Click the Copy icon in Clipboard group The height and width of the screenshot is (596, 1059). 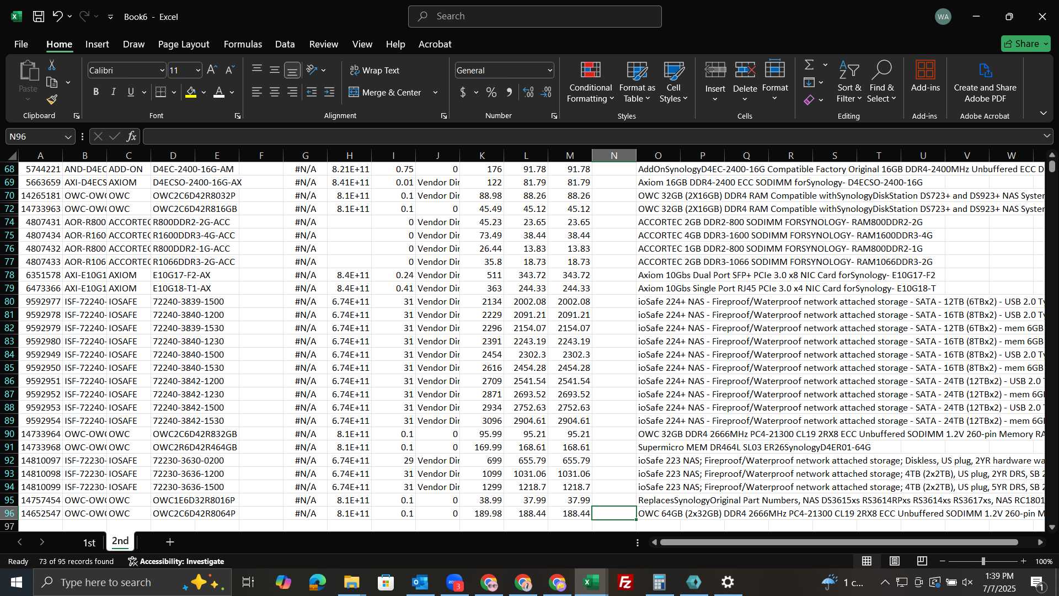tap(52, 83)
